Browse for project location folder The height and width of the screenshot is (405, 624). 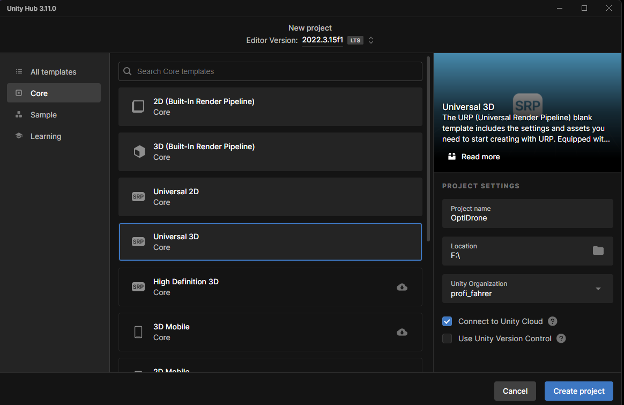click(x=598, y=251)
